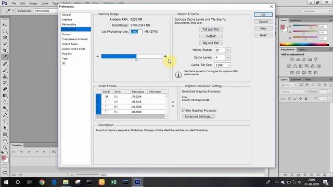This screenshot has height=187, width=333.
Task: Click the memory usage slider thumb
Action: pos(136,60)
